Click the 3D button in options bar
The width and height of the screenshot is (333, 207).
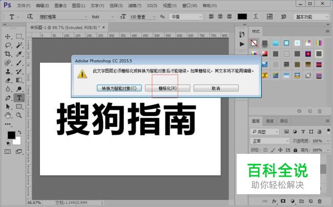[283, 16]
